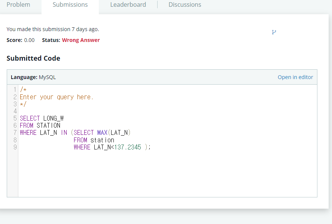Go to the Discussions tab
This screenshot has width=332, height=224.
pos(185,4)
